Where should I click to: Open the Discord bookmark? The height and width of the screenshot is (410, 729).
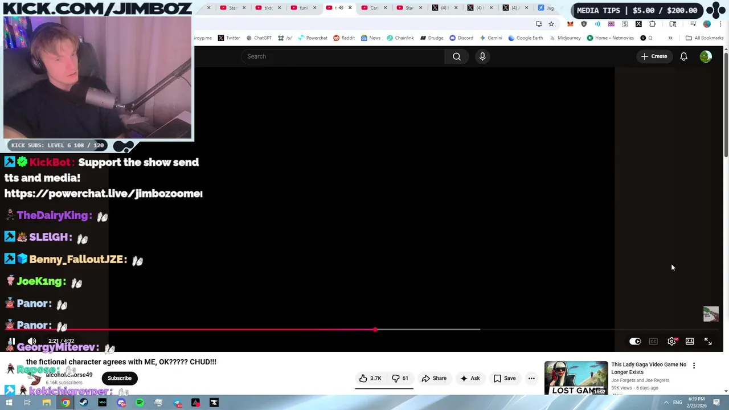click(x=461, y=38)
